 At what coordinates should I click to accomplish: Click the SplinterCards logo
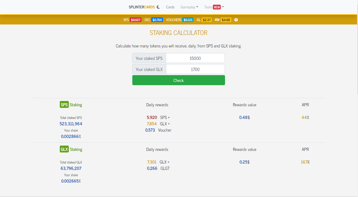point(142,7)
